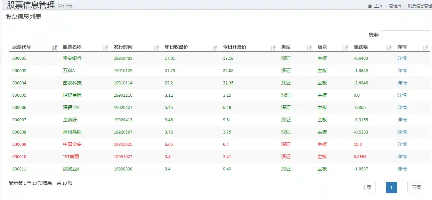This screenshot has height=200, width=432.
Task: Toggle sort order on the 涨跌幅 column
Action: coord(389,48)
